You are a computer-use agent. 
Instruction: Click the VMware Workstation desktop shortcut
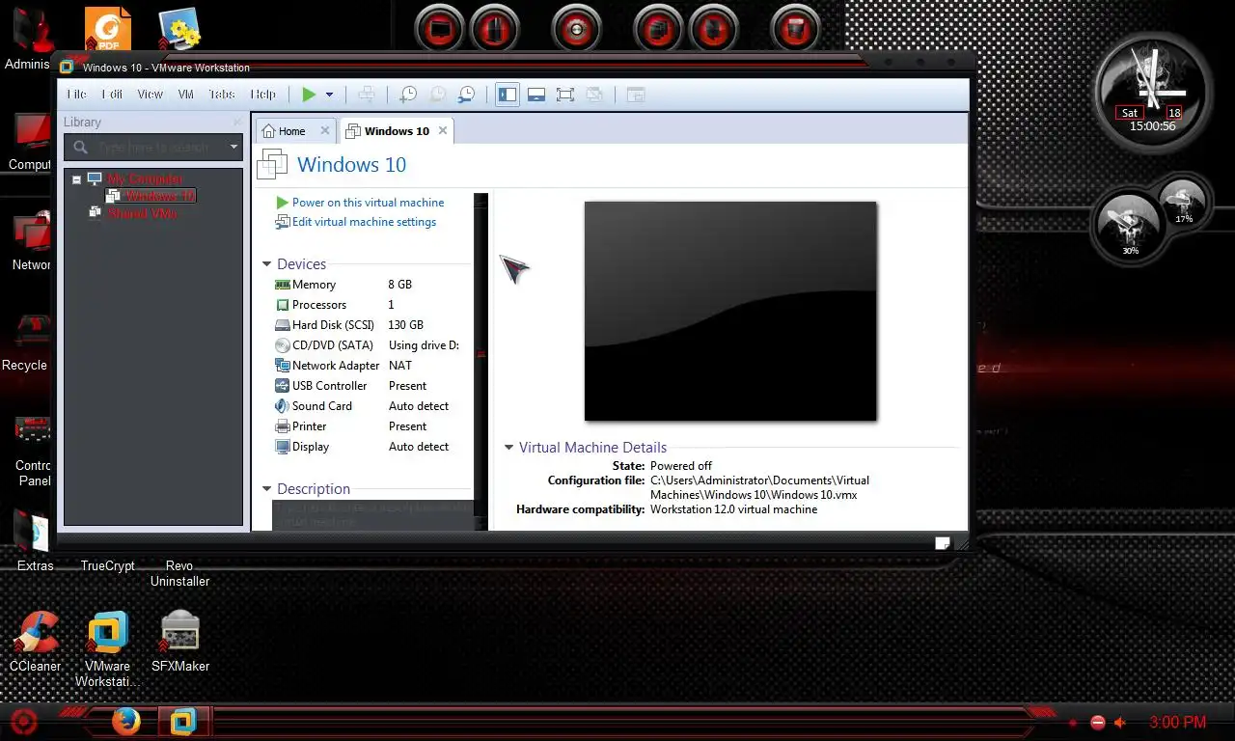107,633
